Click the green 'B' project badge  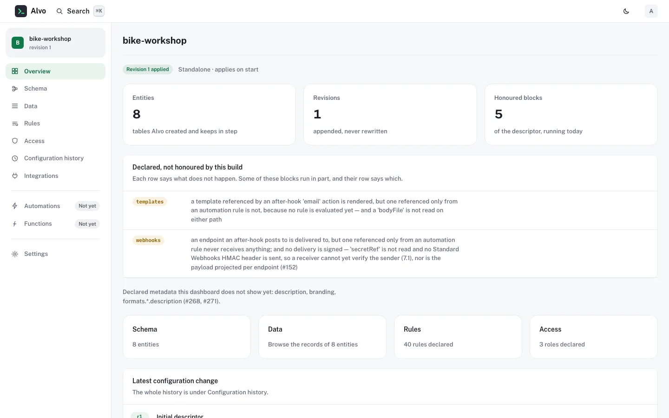18,43
